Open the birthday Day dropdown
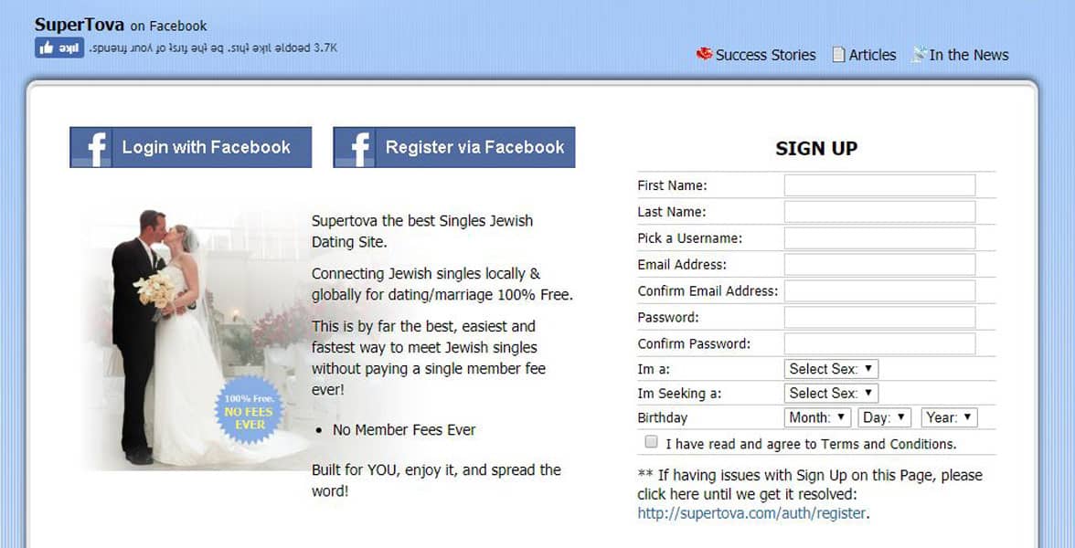The height and width of the screenshot is (548, 1075). 885,417
